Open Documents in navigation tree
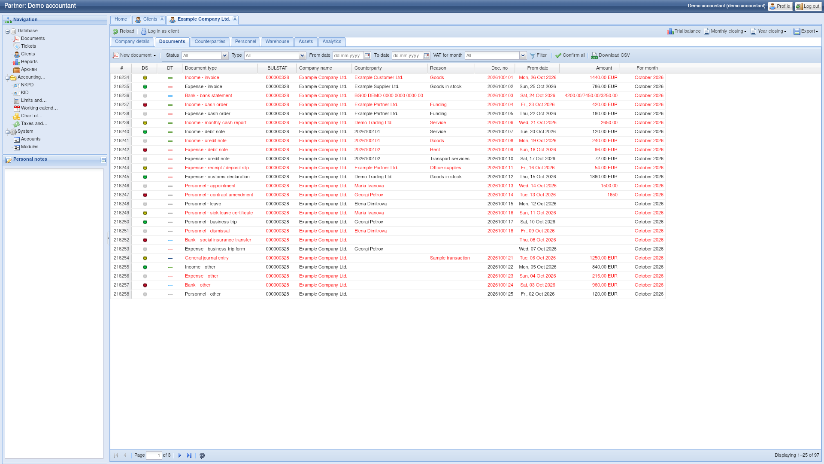 33,39
